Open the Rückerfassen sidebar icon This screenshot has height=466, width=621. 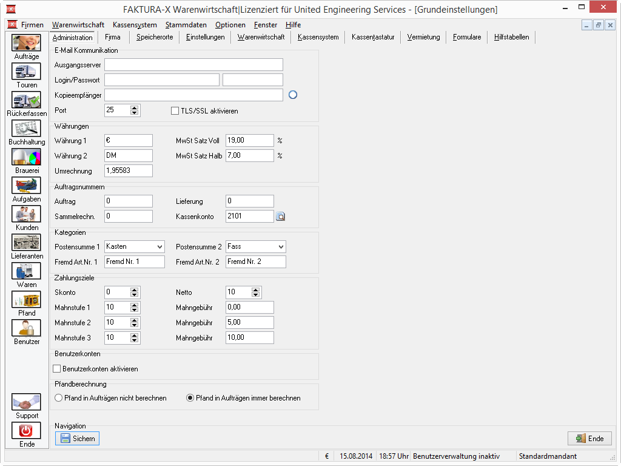pyautogui.click(x=26, y=100)
